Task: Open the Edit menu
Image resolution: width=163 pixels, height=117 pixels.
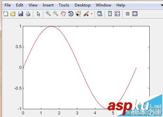Action: tap(20, 5)
